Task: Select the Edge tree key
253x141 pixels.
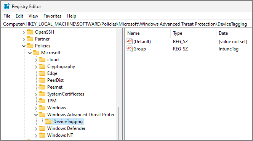Action: pos(52,73)
